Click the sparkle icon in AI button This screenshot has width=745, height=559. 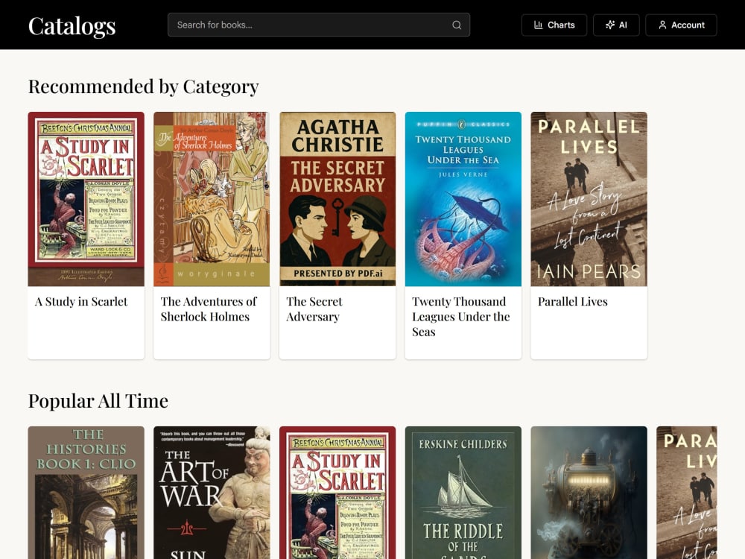610,25
